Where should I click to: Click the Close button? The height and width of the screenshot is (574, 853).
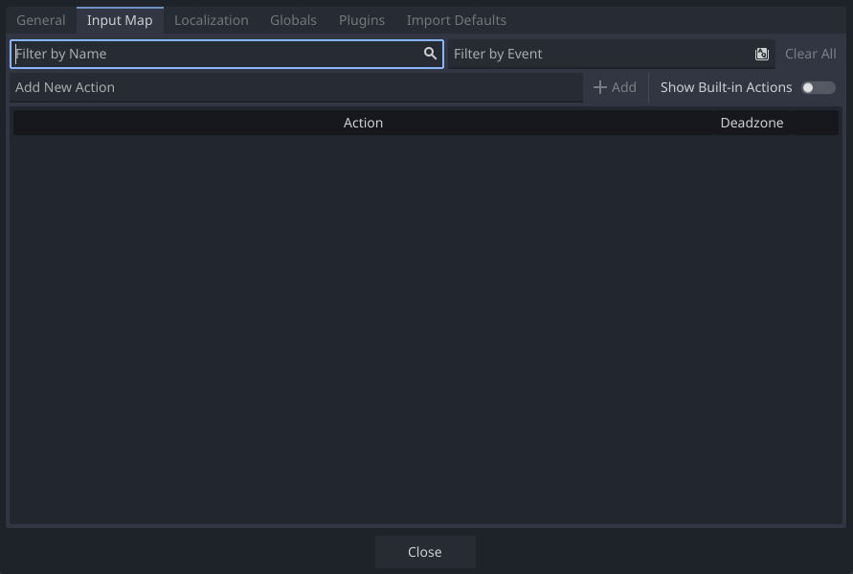coord(424,552)
